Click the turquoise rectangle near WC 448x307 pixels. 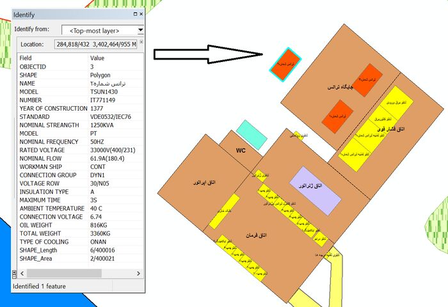pyautogui.click(x=252, y=135)
